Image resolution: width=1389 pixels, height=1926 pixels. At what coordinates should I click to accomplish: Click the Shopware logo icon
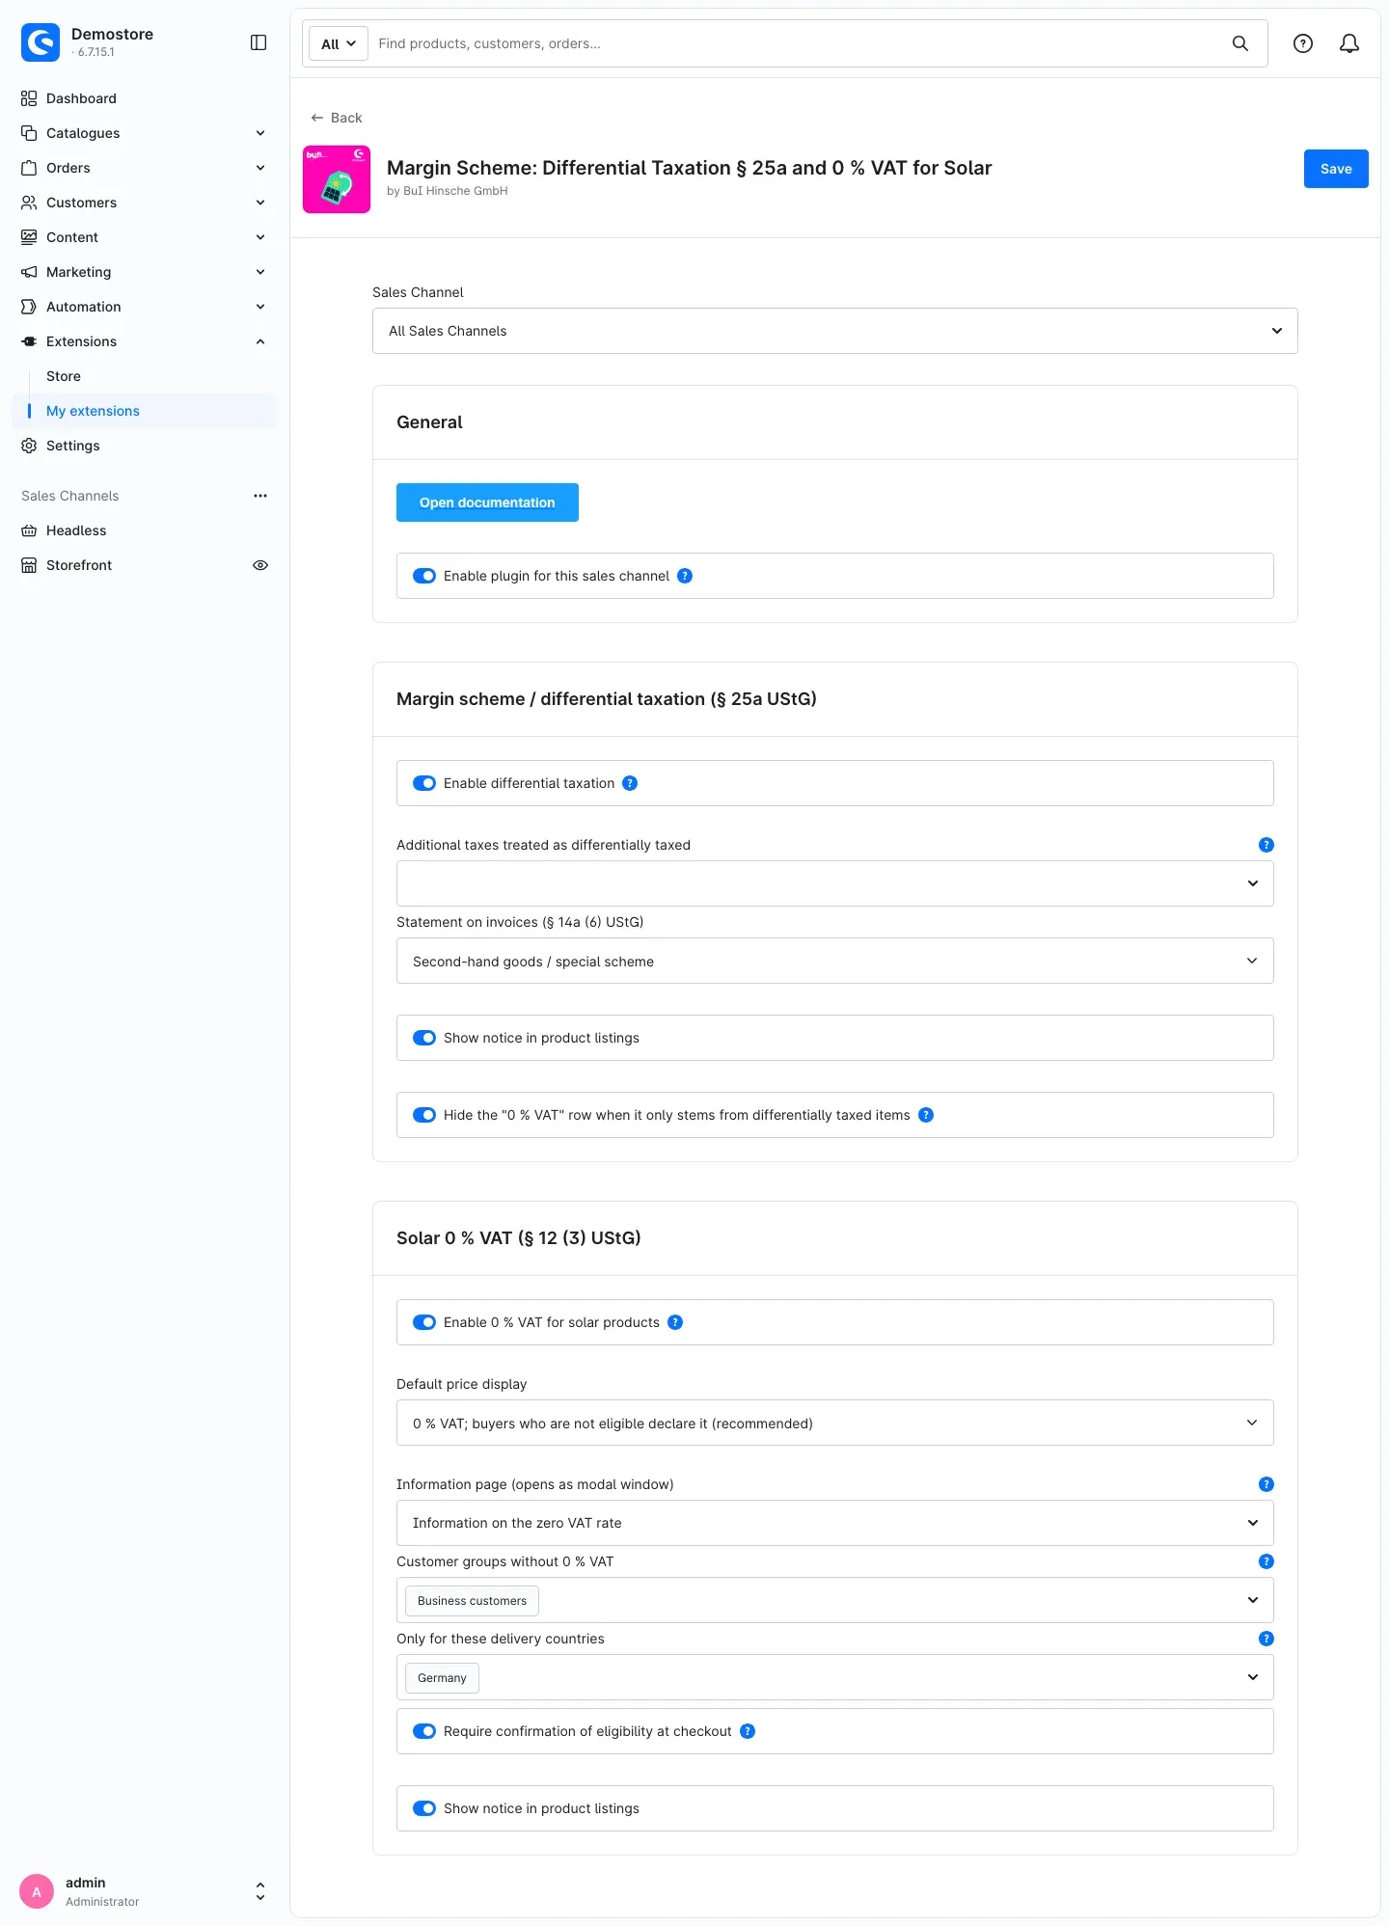pyautogui.click(x=41, y=42)
